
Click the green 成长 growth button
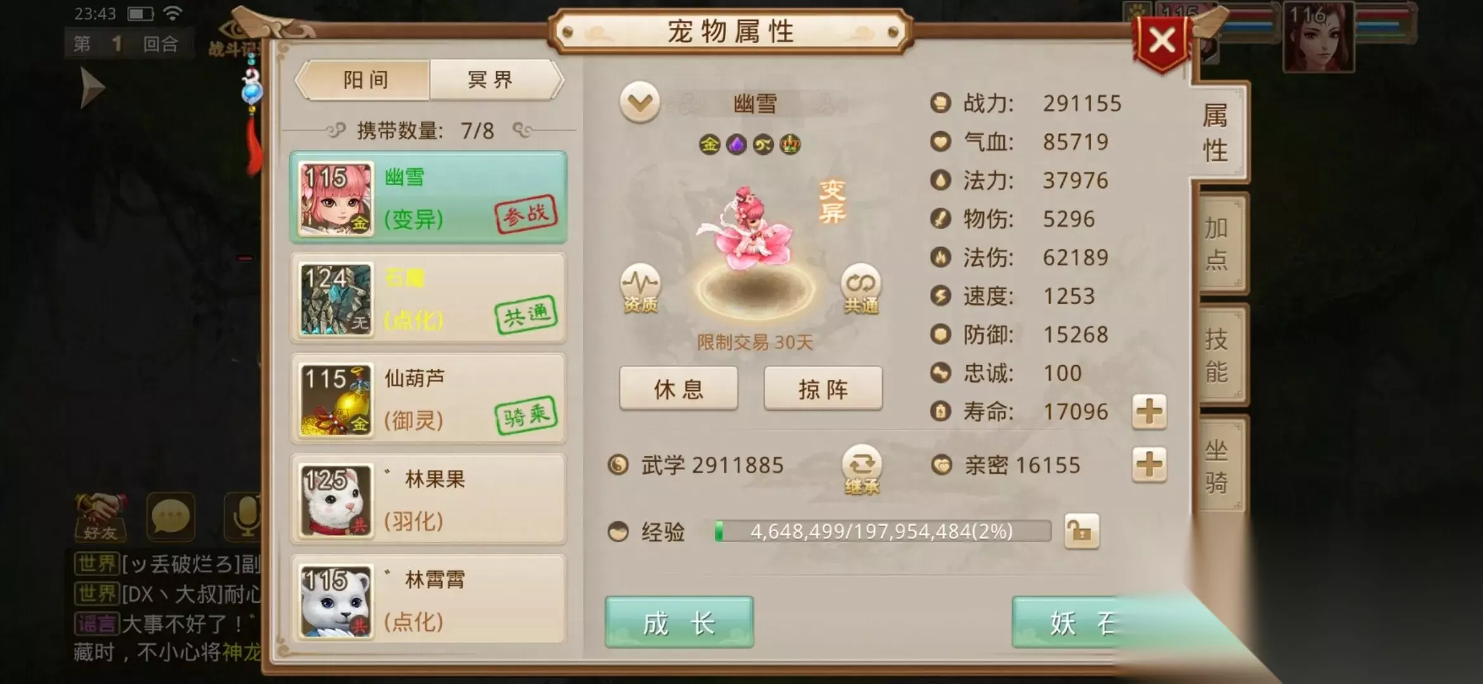[x=679, y=623]
